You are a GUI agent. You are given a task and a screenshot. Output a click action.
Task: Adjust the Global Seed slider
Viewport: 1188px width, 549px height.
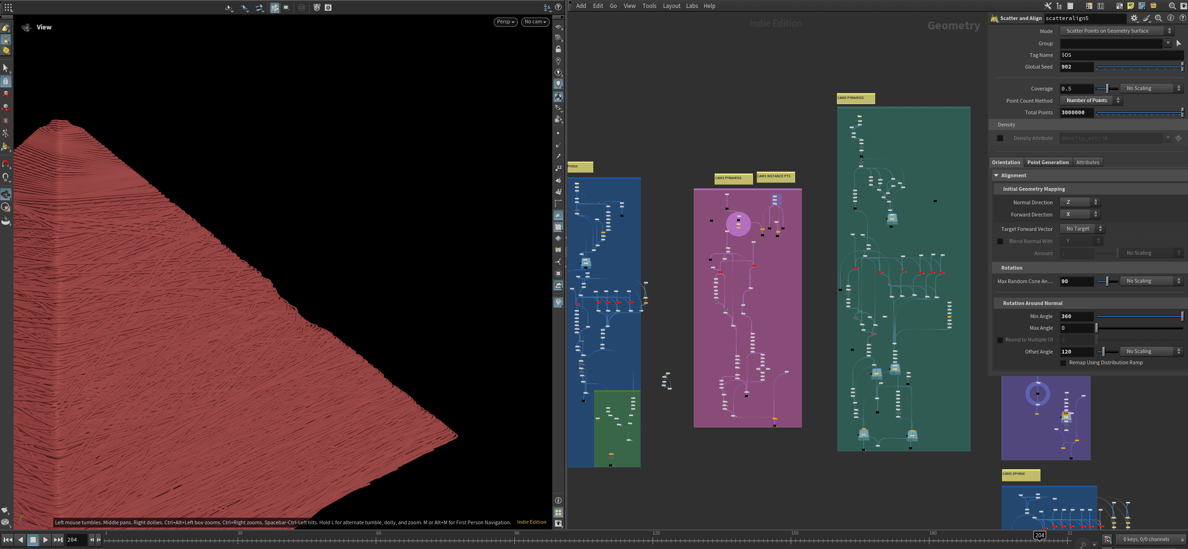coord(1139,67)
